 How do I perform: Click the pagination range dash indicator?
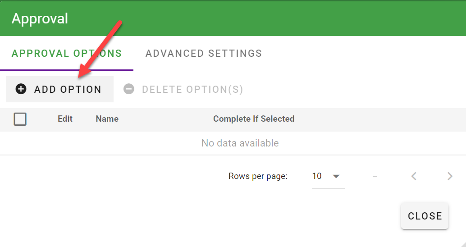(375, 176)
